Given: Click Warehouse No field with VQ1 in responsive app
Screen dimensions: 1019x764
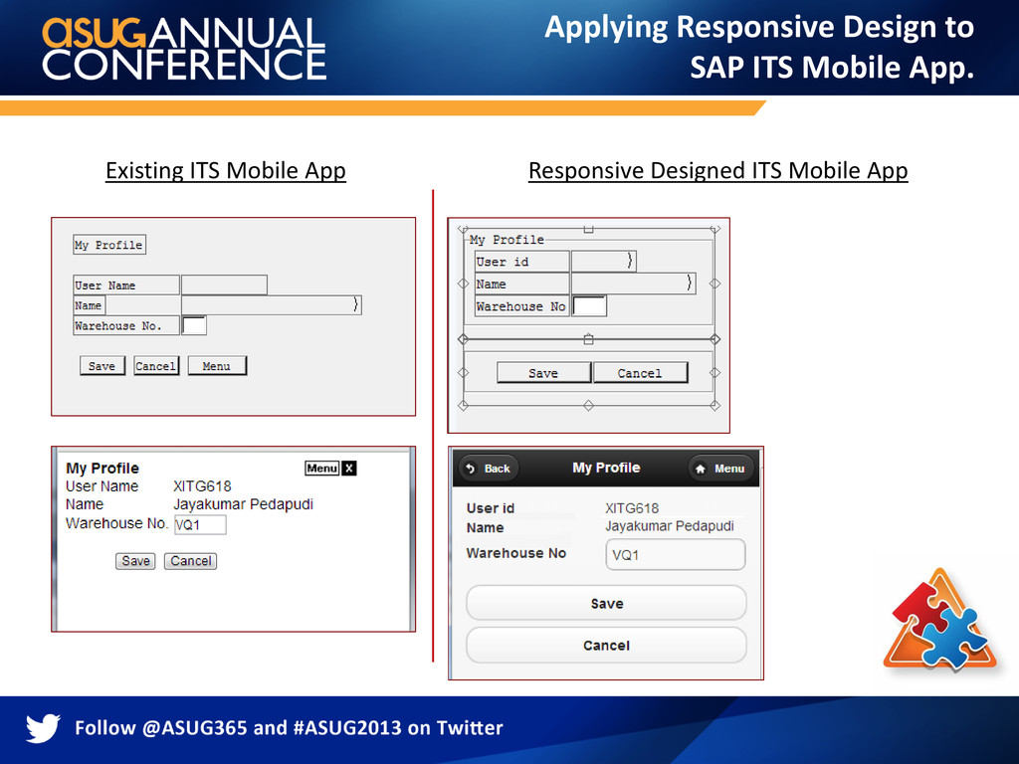Looking at the screenshot, I should point(676,555).
